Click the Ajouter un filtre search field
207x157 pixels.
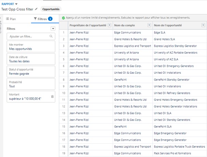(x=31, y=37)
